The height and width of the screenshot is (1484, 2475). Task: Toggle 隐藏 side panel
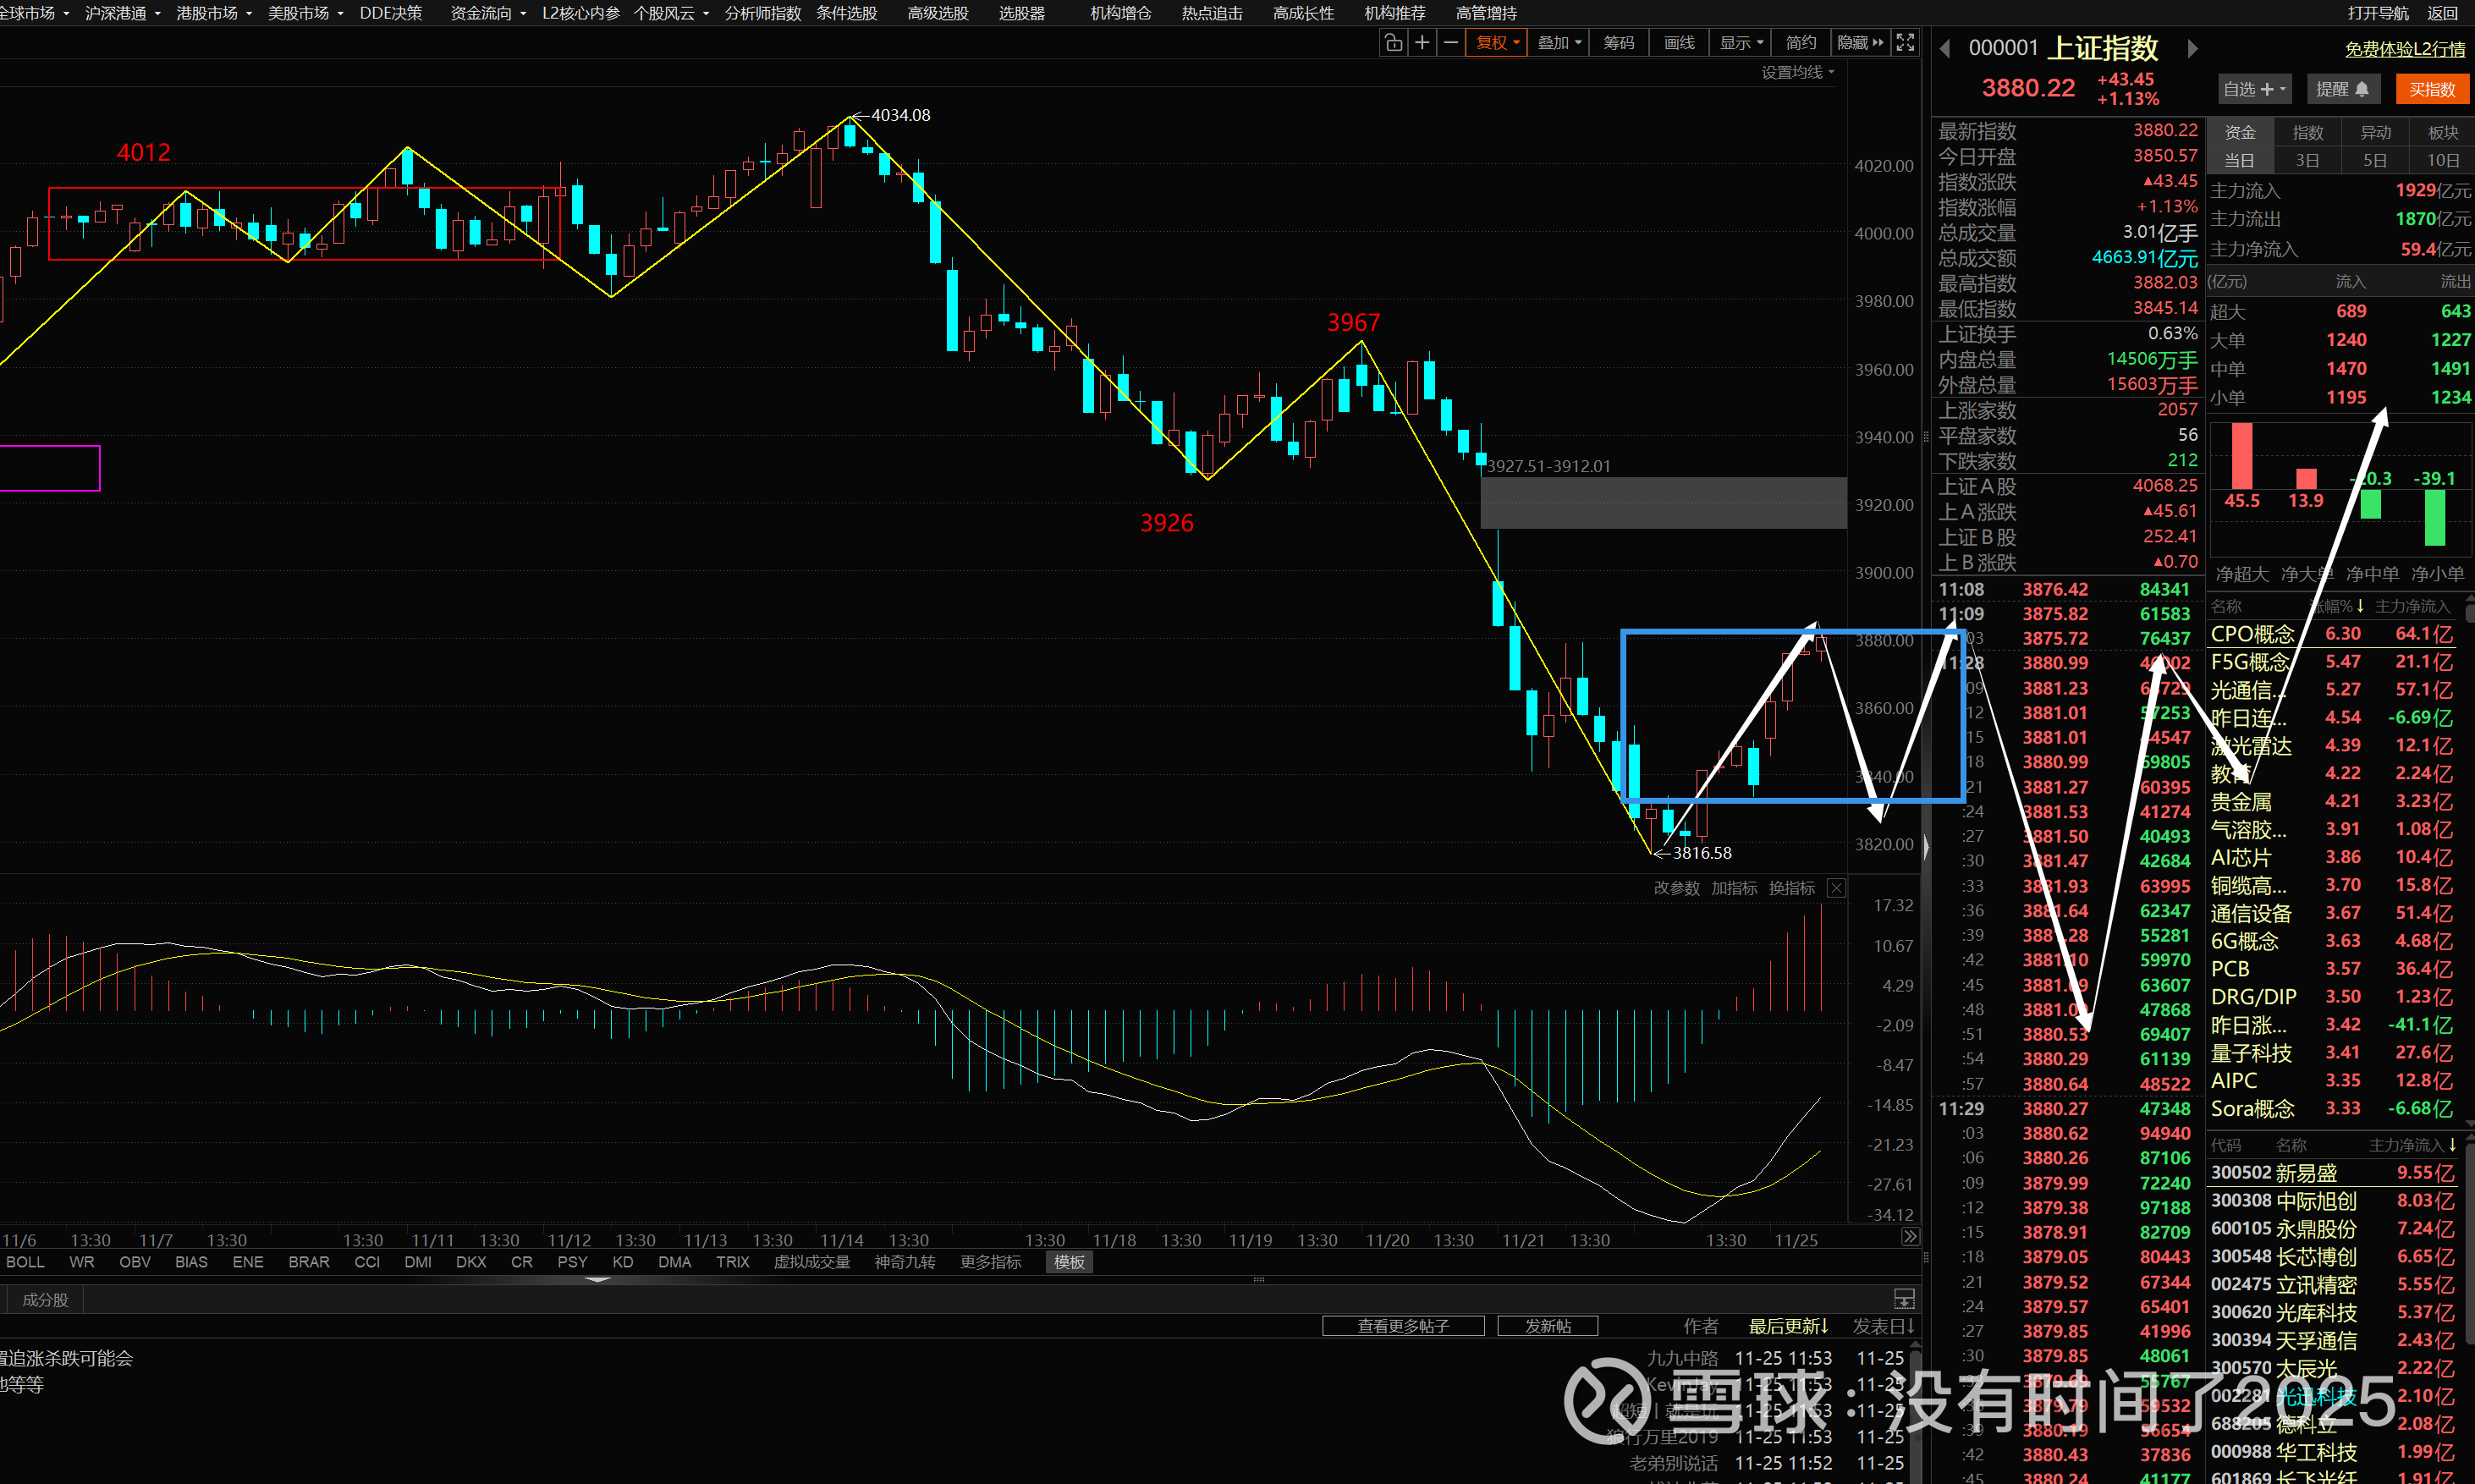(x=1859, y=43)
